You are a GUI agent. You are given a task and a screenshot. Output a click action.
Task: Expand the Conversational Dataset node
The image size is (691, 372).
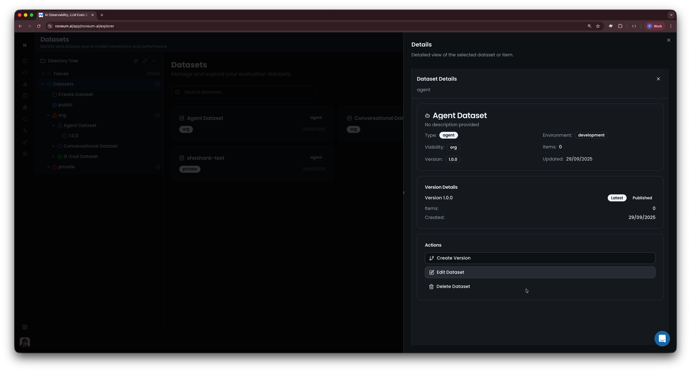click(53, 146)
